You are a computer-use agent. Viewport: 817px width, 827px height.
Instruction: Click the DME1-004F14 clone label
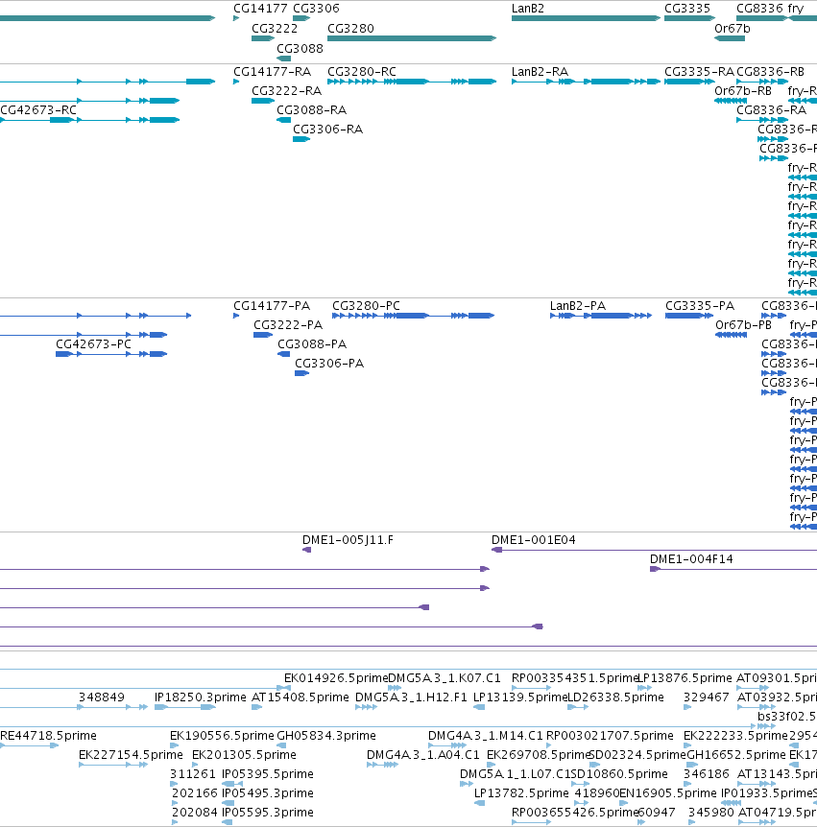coord(691,559)
